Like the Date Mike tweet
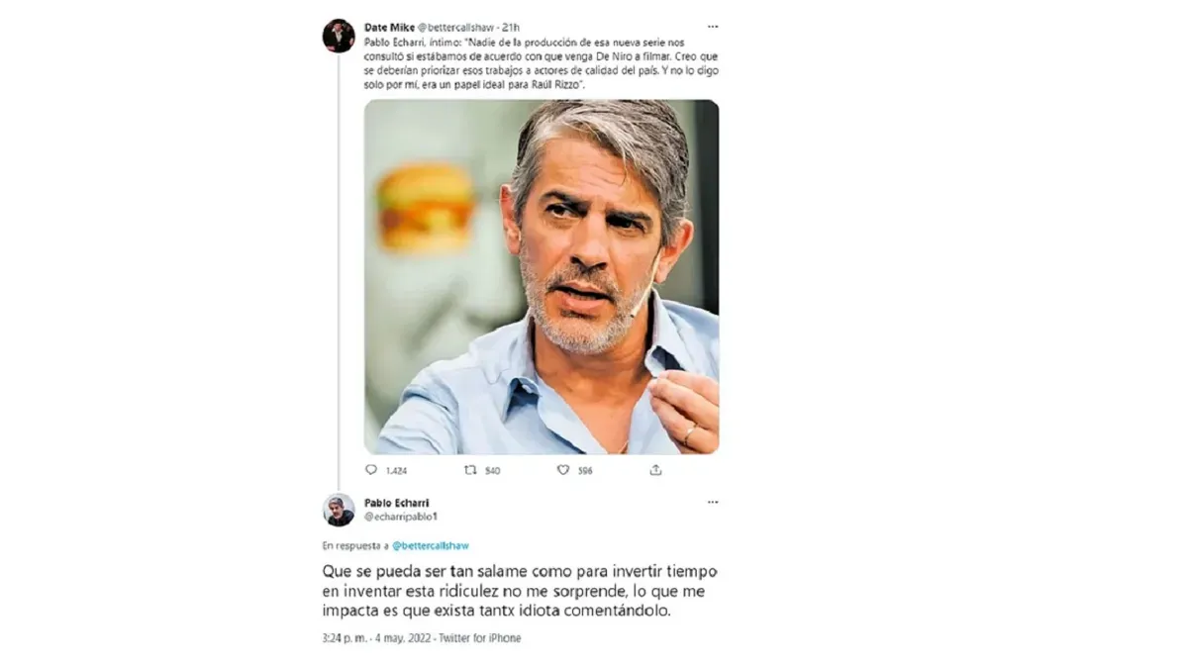This screenshot has height=668, width=1188. tap(563, 470)
